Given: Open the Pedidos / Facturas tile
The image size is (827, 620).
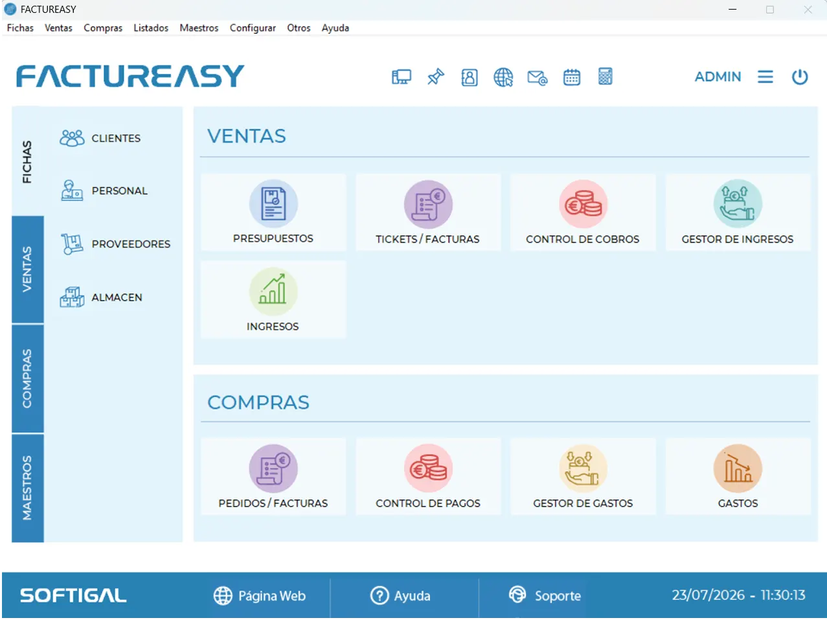Looking at the screenshot, I should (x=273, y=476).
